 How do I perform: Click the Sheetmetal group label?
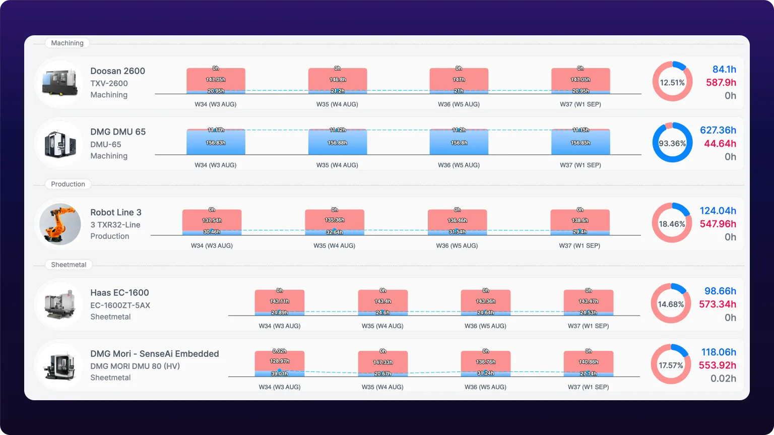click(x=69, y=265)
